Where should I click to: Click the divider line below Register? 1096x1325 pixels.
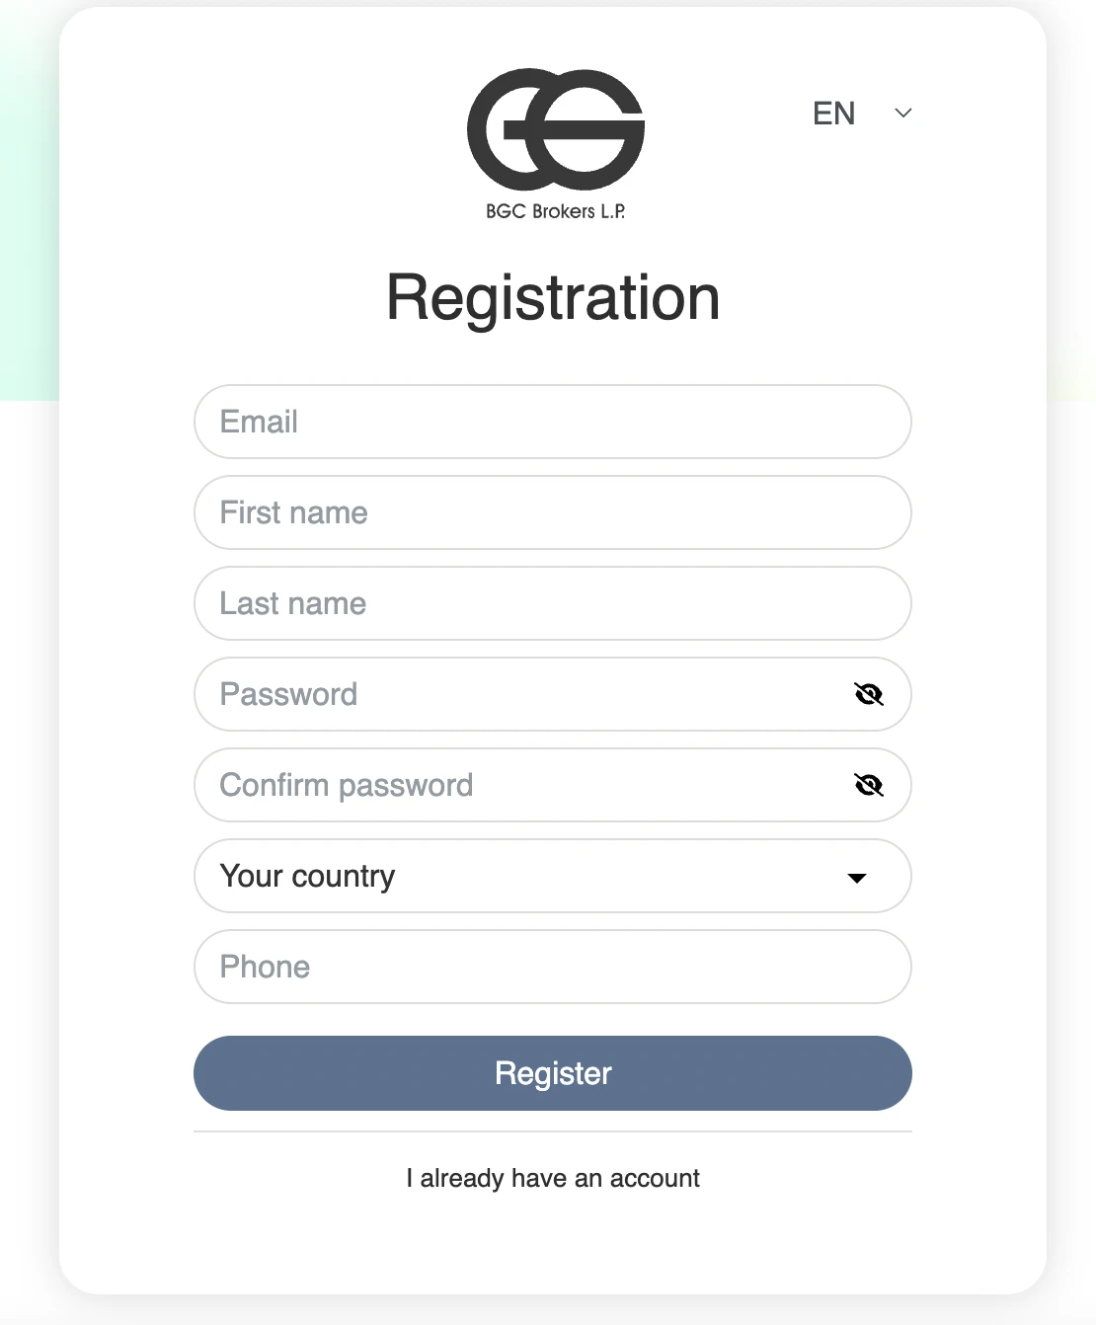(553, 1131)
